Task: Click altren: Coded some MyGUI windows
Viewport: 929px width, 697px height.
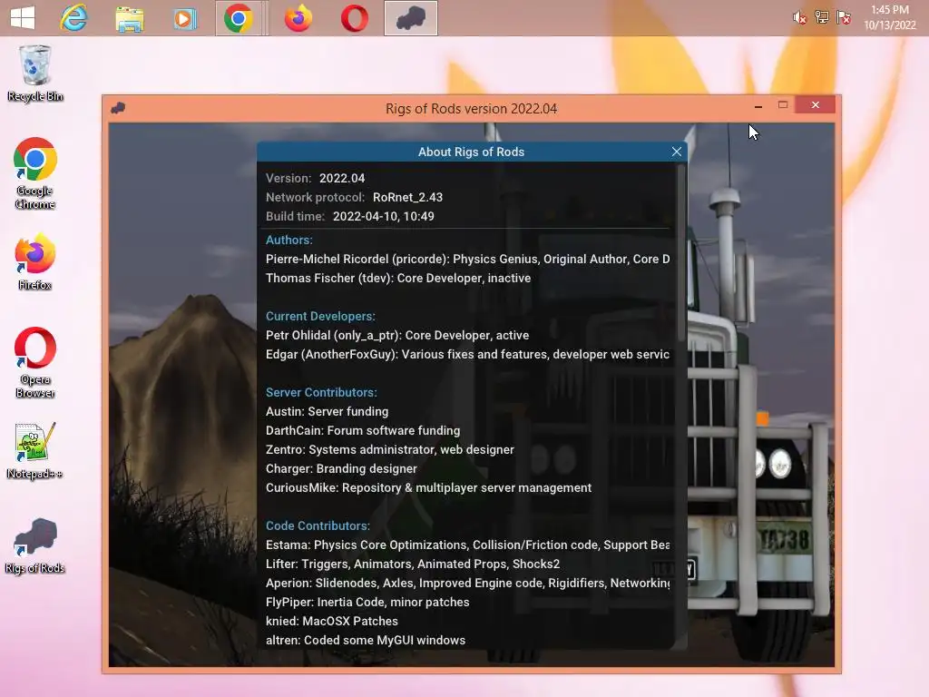Action: click(366, 640)
